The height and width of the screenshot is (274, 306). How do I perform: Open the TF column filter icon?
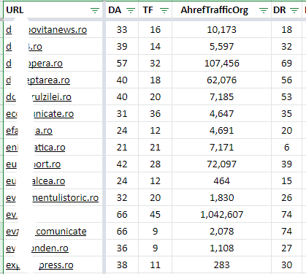[x=164, y=10]
